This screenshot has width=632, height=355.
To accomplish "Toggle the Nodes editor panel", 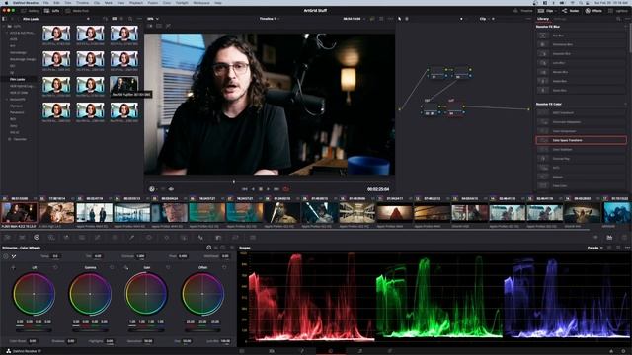I will (571, 11).
